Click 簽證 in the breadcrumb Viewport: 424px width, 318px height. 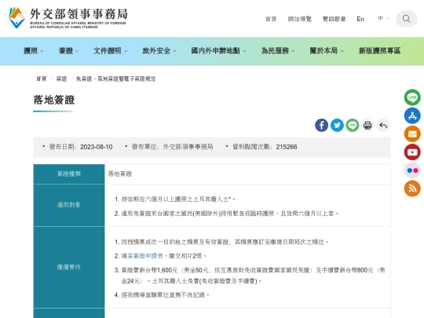[x=61, y=79]
